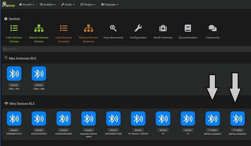Open the Documentation book icon

(x=188, y=28)
